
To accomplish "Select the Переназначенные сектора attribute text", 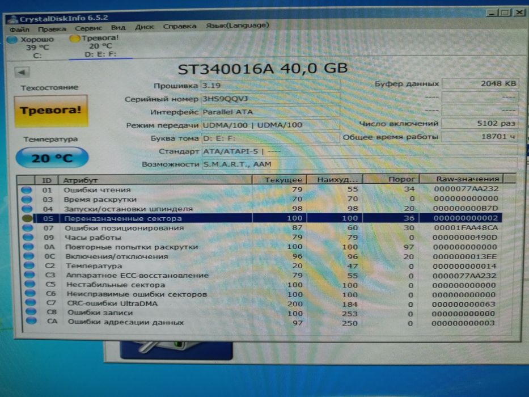I will (123, 218).
